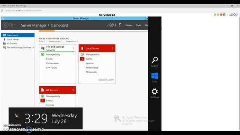Click the Server2012 title text
The height and width of the screenshot is (135, 240).
point(107,15)
